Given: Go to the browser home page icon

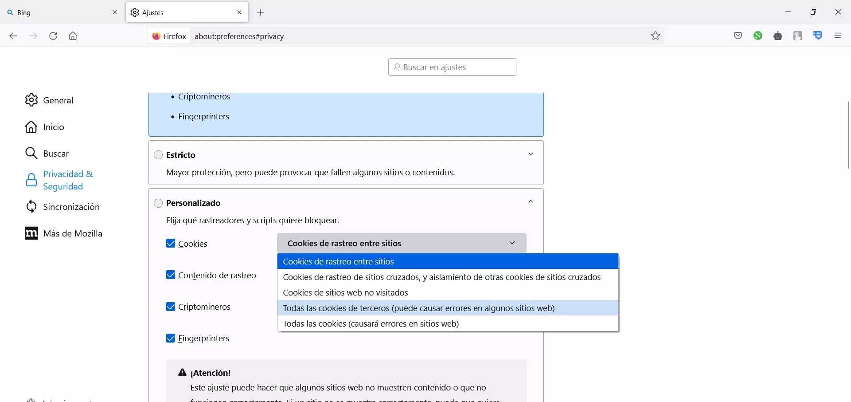Looking at the screenshot, I should coord(73,36).
